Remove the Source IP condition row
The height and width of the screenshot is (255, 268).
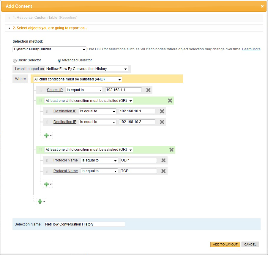click(x=148, y=90)
